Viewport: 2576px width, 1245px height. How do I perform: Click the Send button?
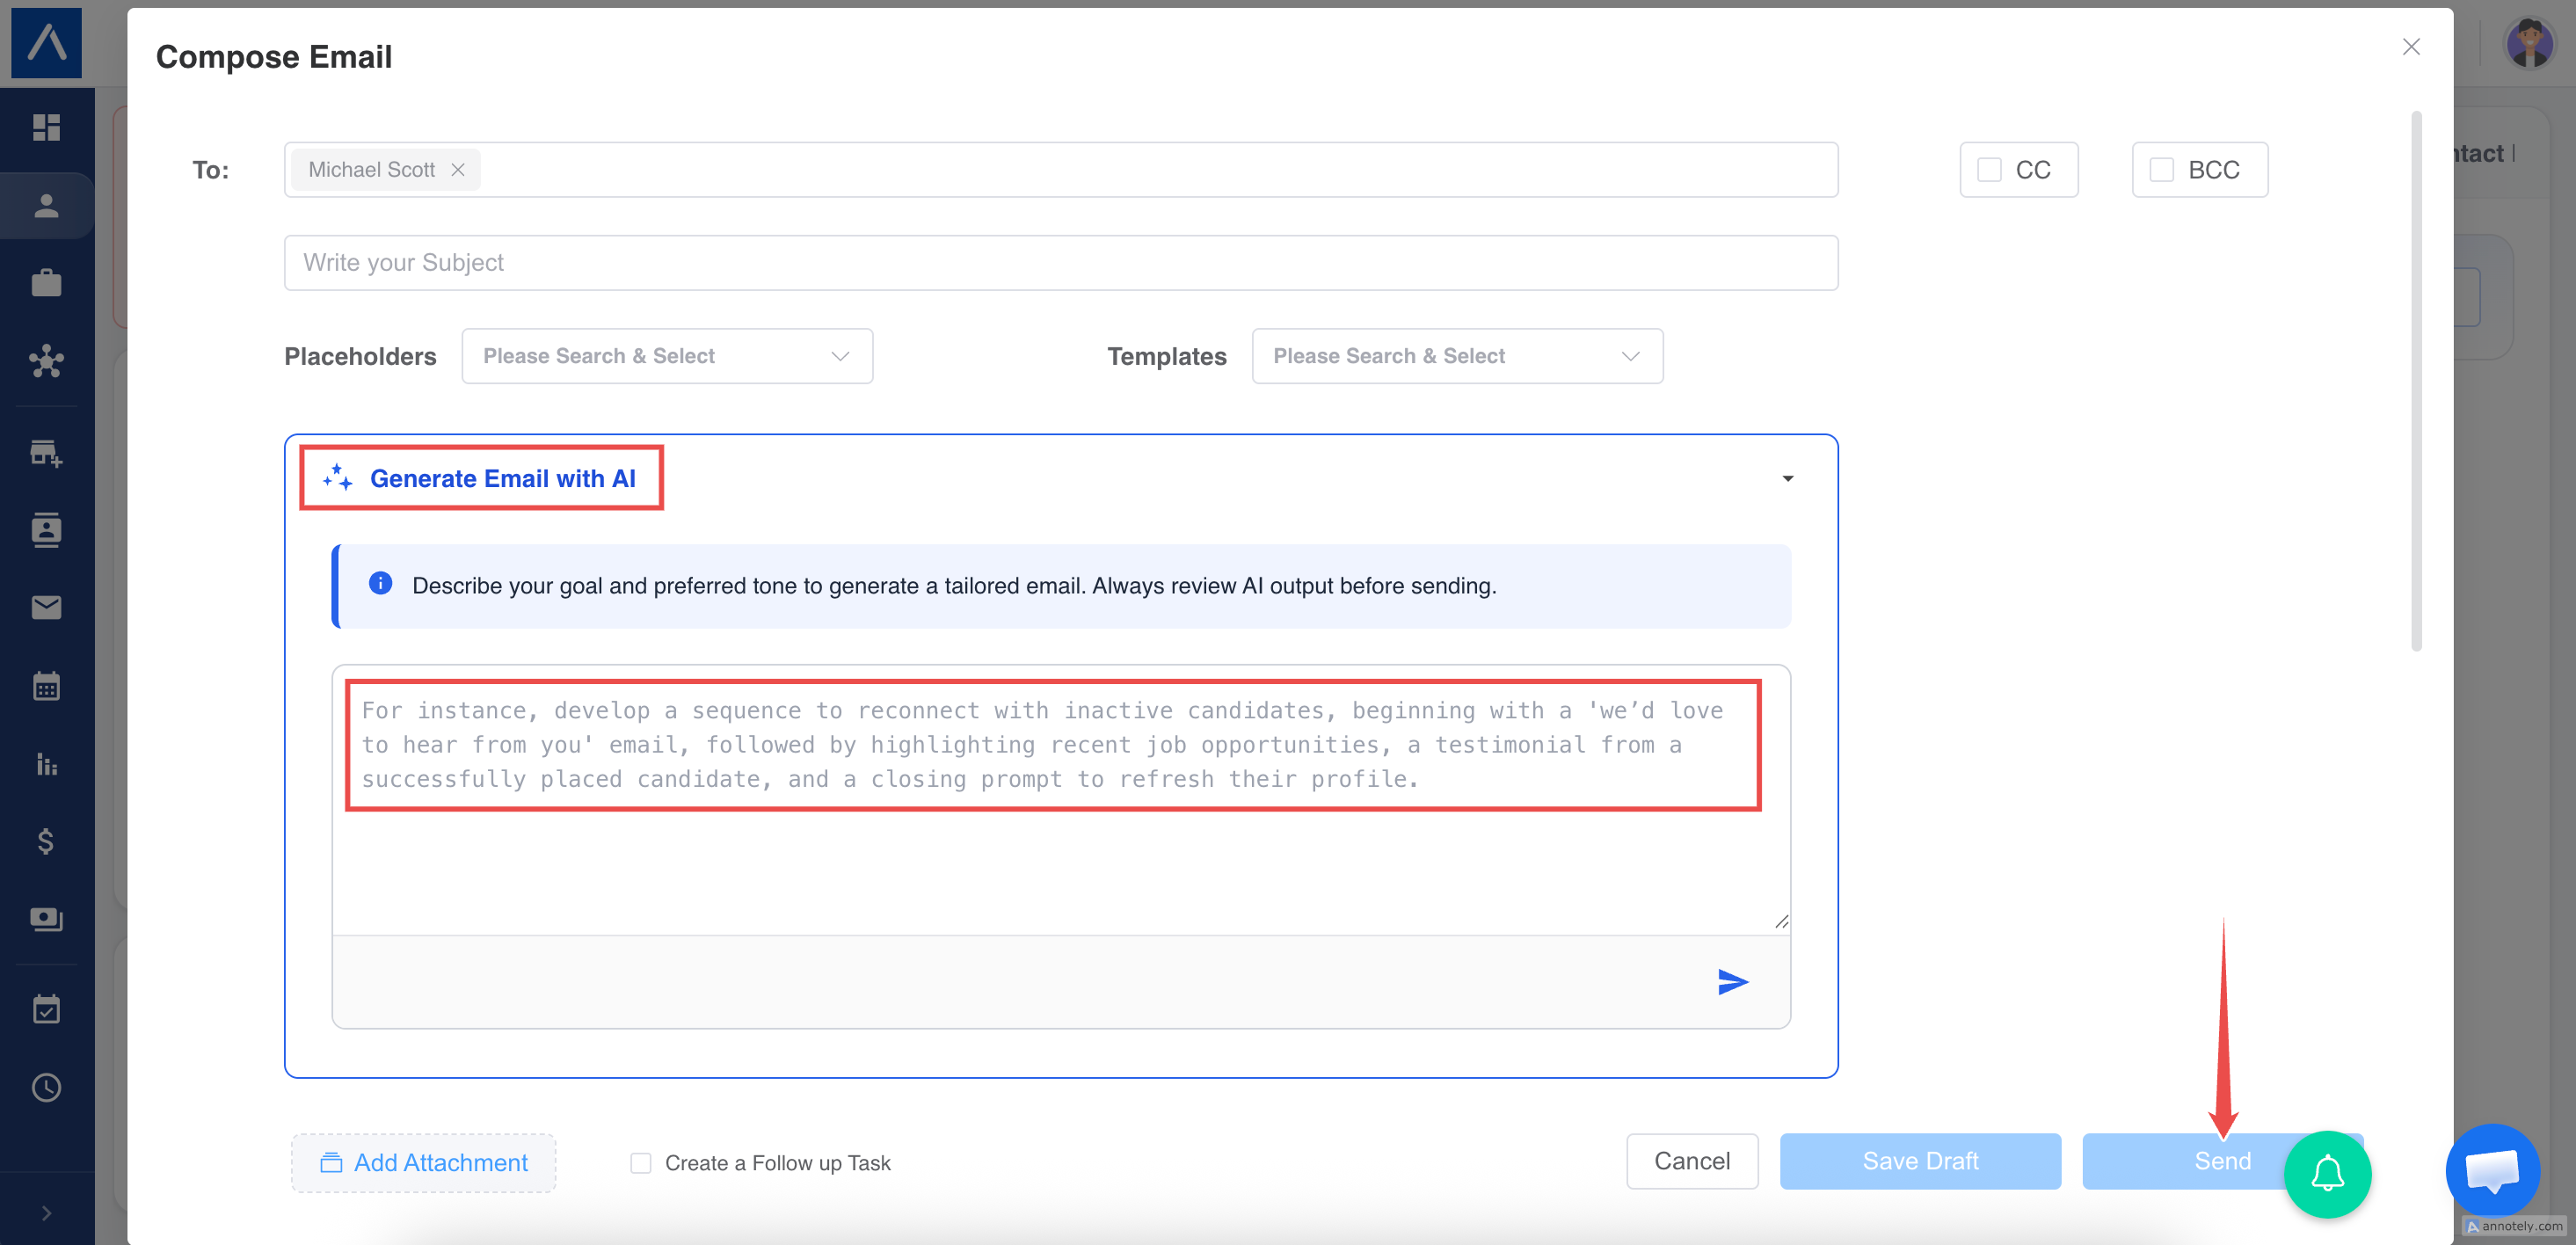click(x=2222, y=1161)
